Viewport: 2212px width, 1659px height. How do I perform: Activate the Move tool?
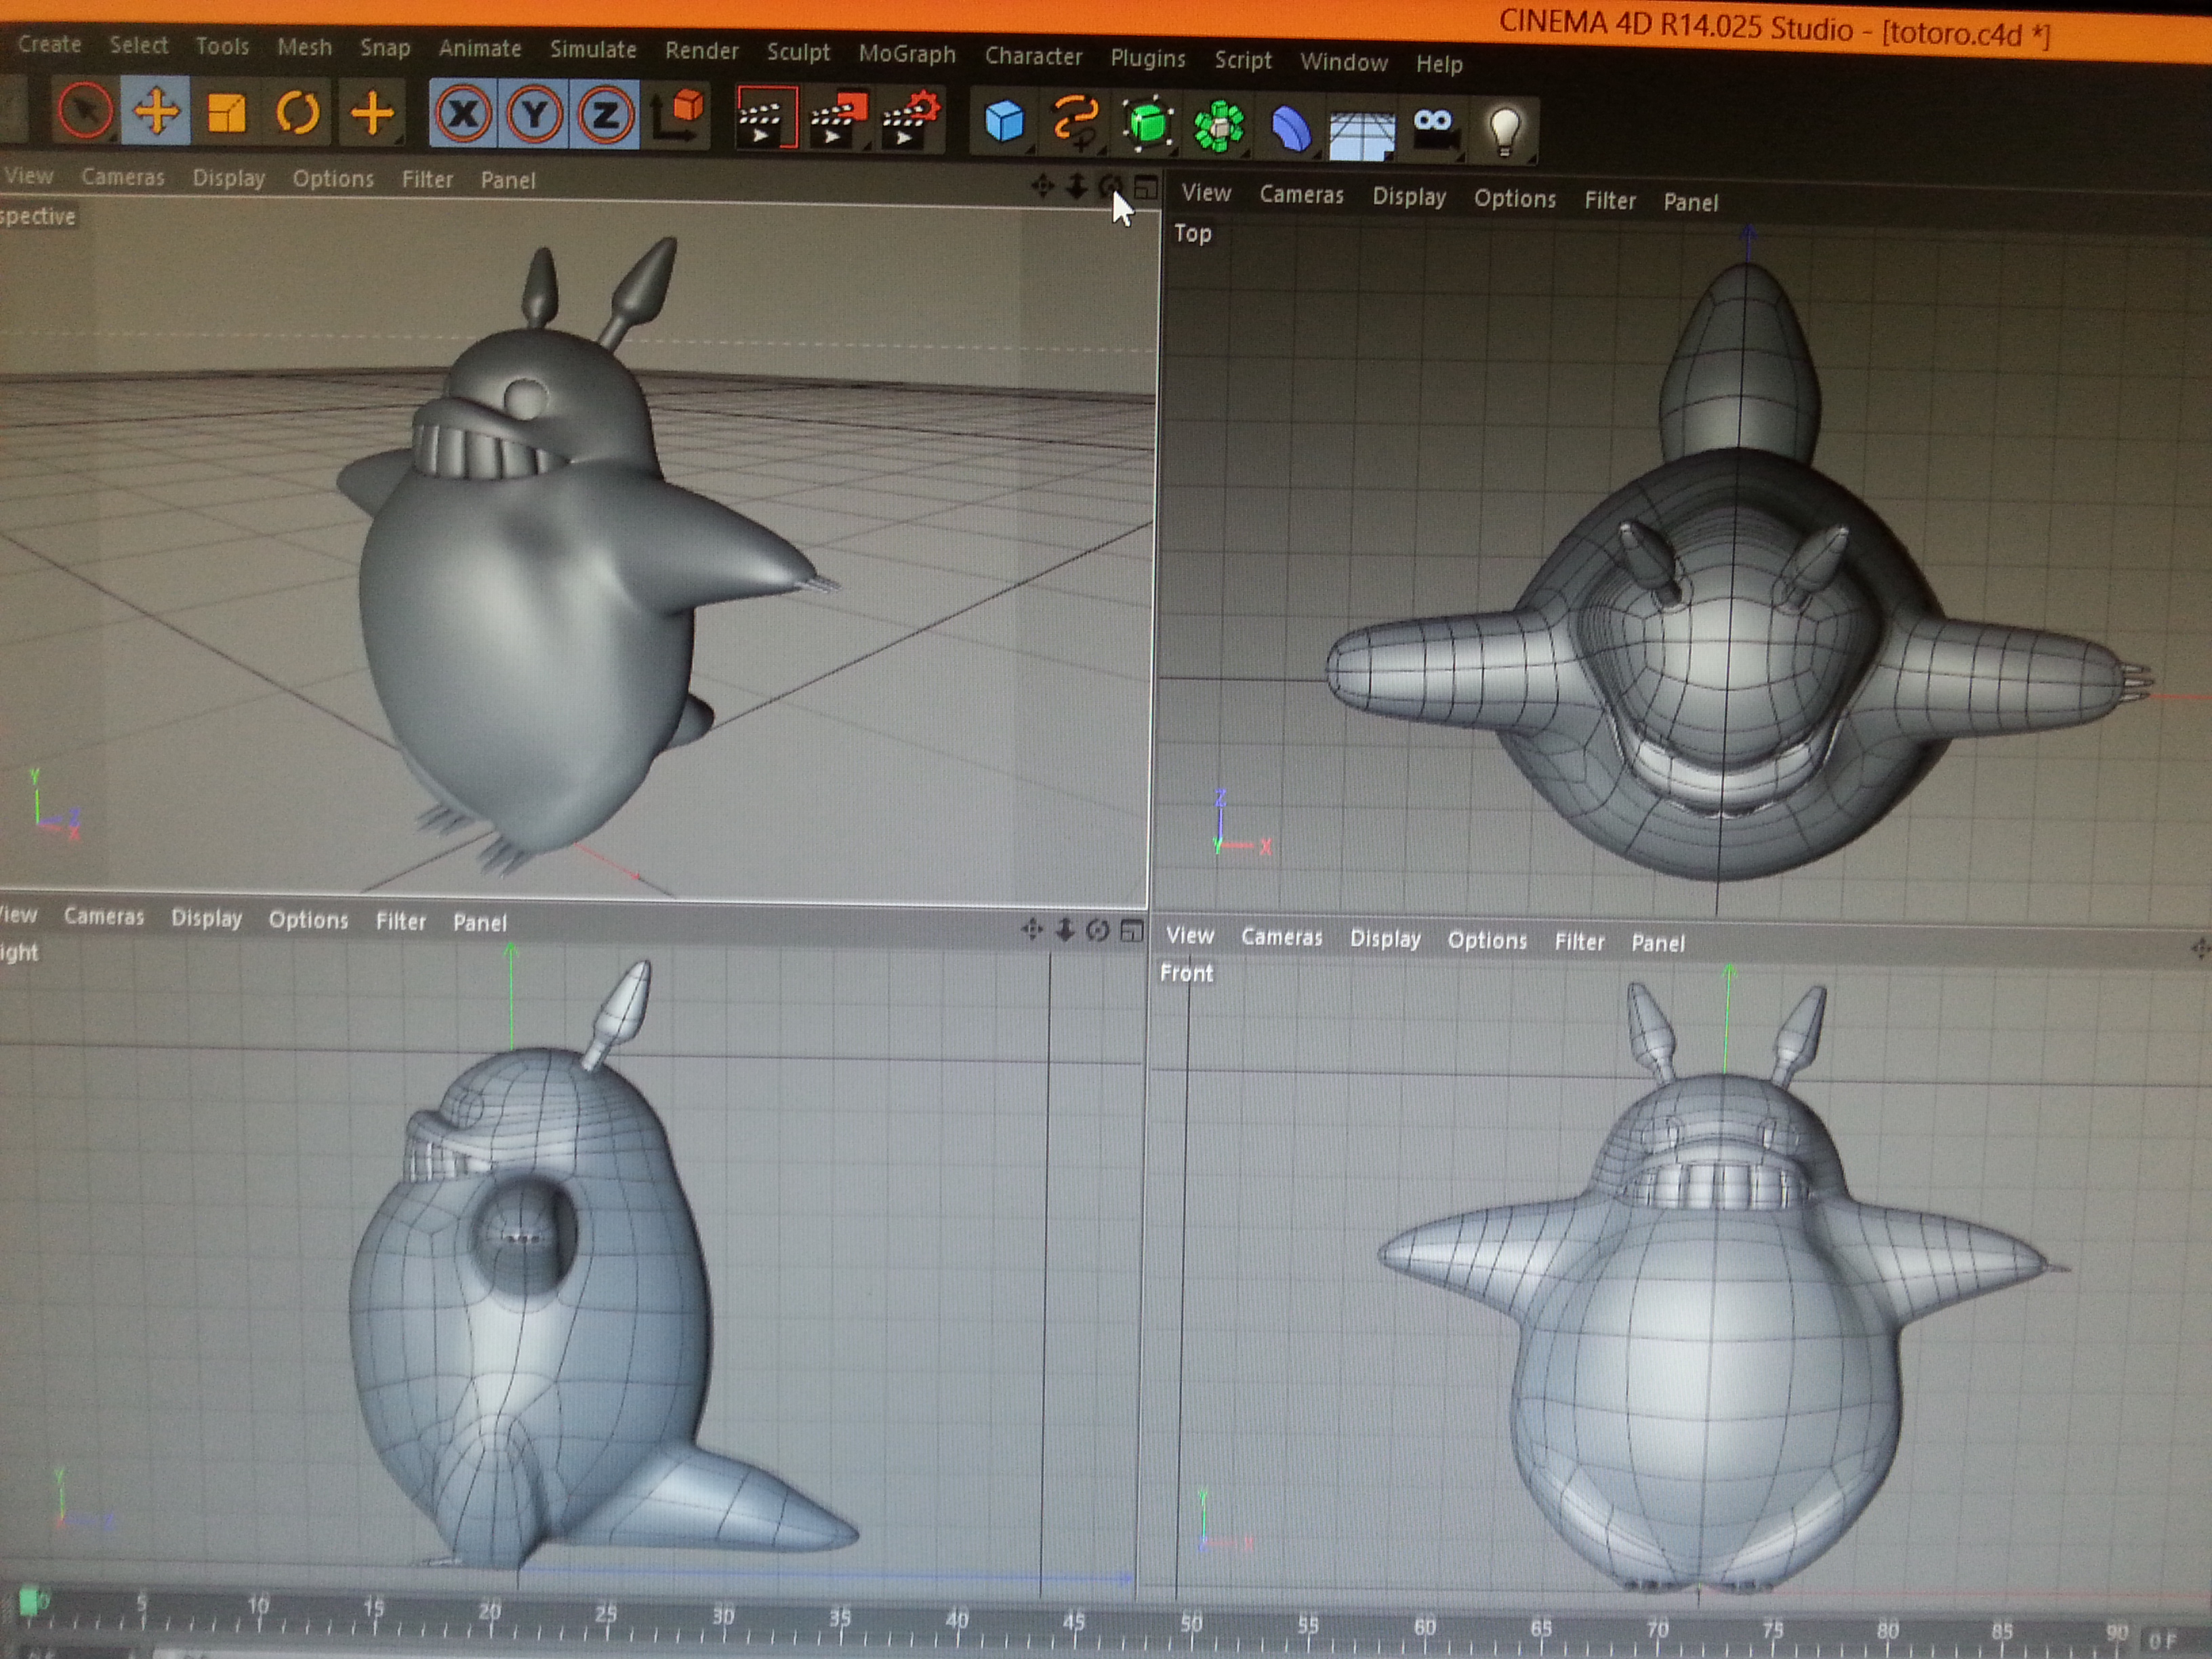pos(156,112)
